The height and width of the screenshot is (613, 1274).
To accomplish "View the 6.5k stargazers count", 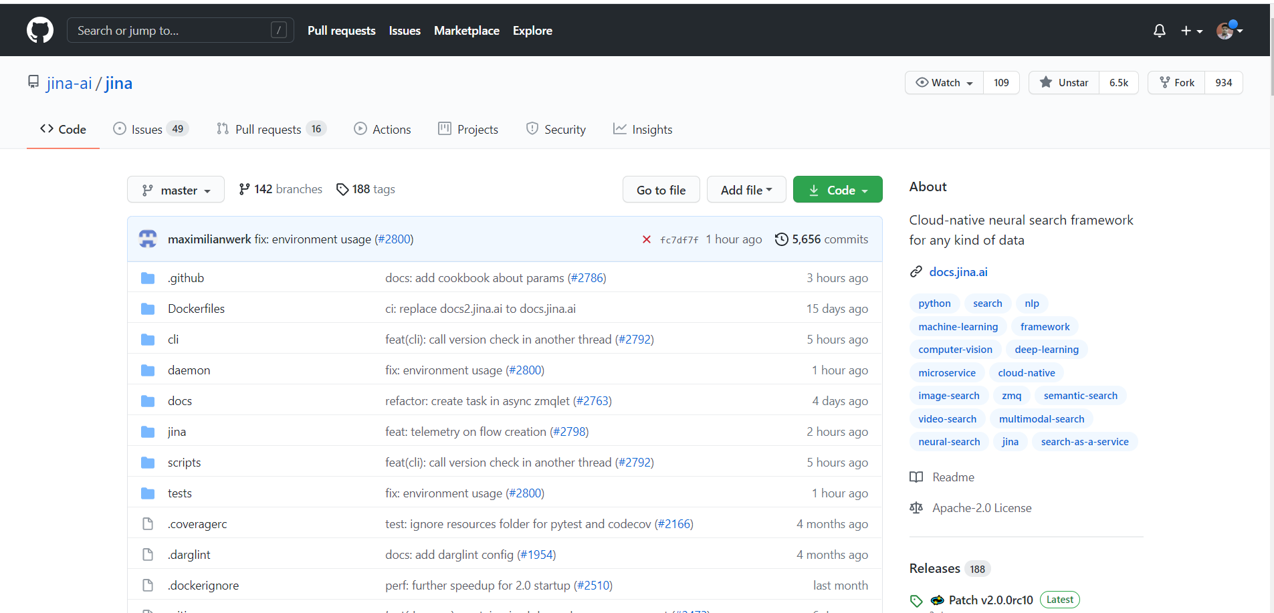I will 1119,82.
